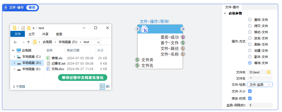The image size is (282, 112).
Task: Click the folder browse icon in 文件夹 field
Action: 269,72
